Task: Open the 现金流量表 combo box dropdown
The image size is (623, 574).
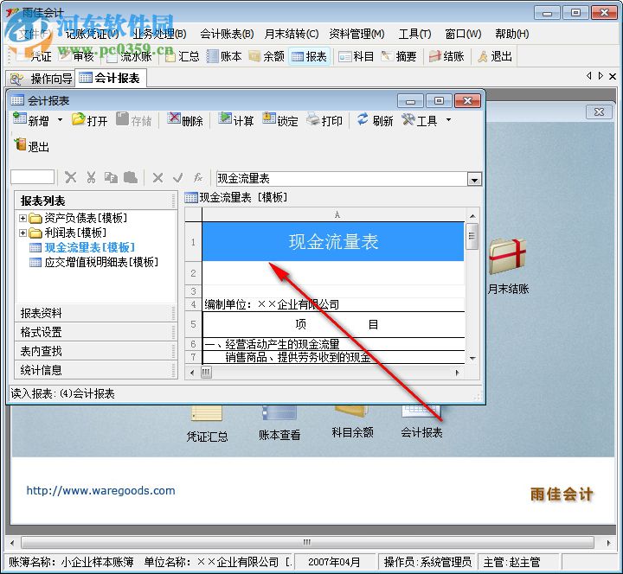Action: click(474, 179)
